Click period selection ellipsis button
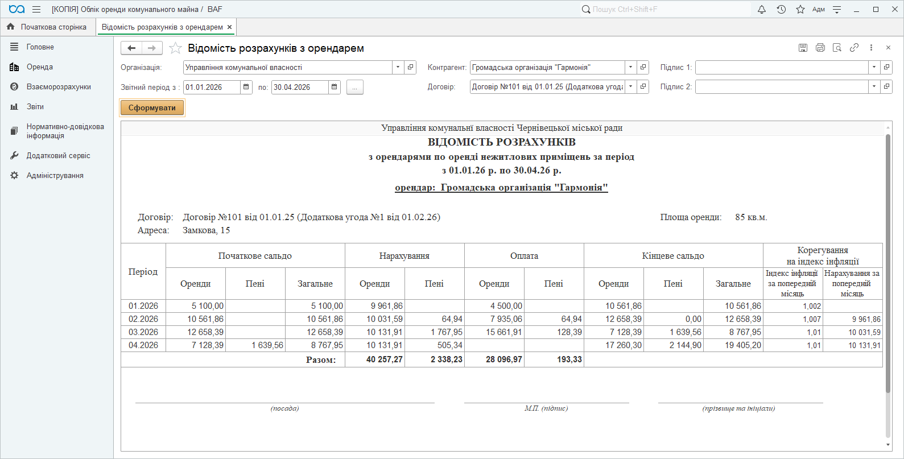 [354, 87]
